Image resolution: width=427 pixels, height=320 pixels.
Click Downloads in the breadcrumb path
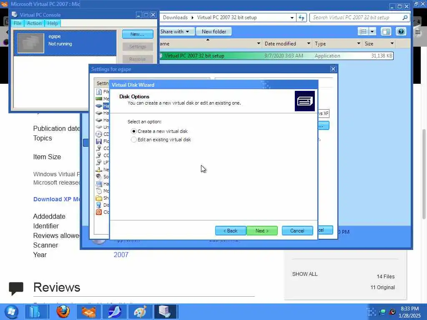(x=175, y=17)
